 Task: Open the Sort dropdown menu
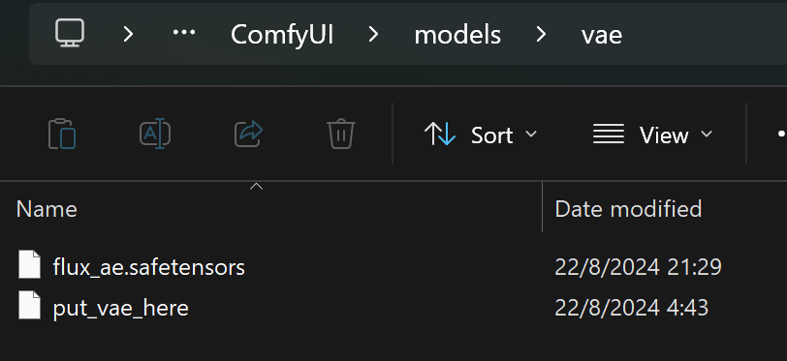tap(481, 135)
